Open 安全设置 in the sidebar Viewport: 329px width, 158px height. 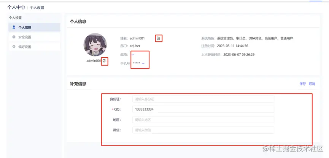(34, 37)
